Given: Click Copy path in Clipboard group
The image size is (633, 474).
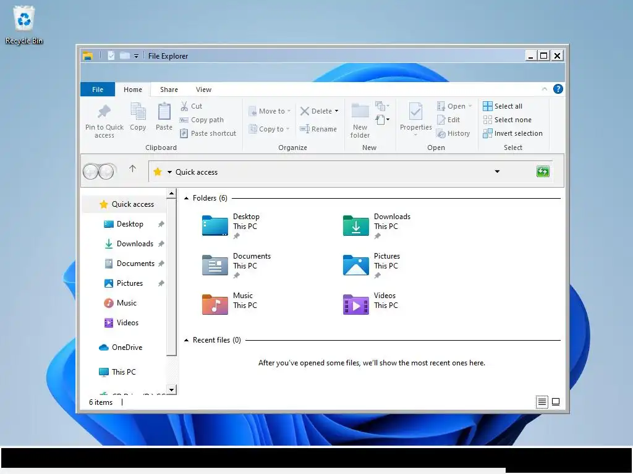Looking at the screenshot, I should point(202,120).
